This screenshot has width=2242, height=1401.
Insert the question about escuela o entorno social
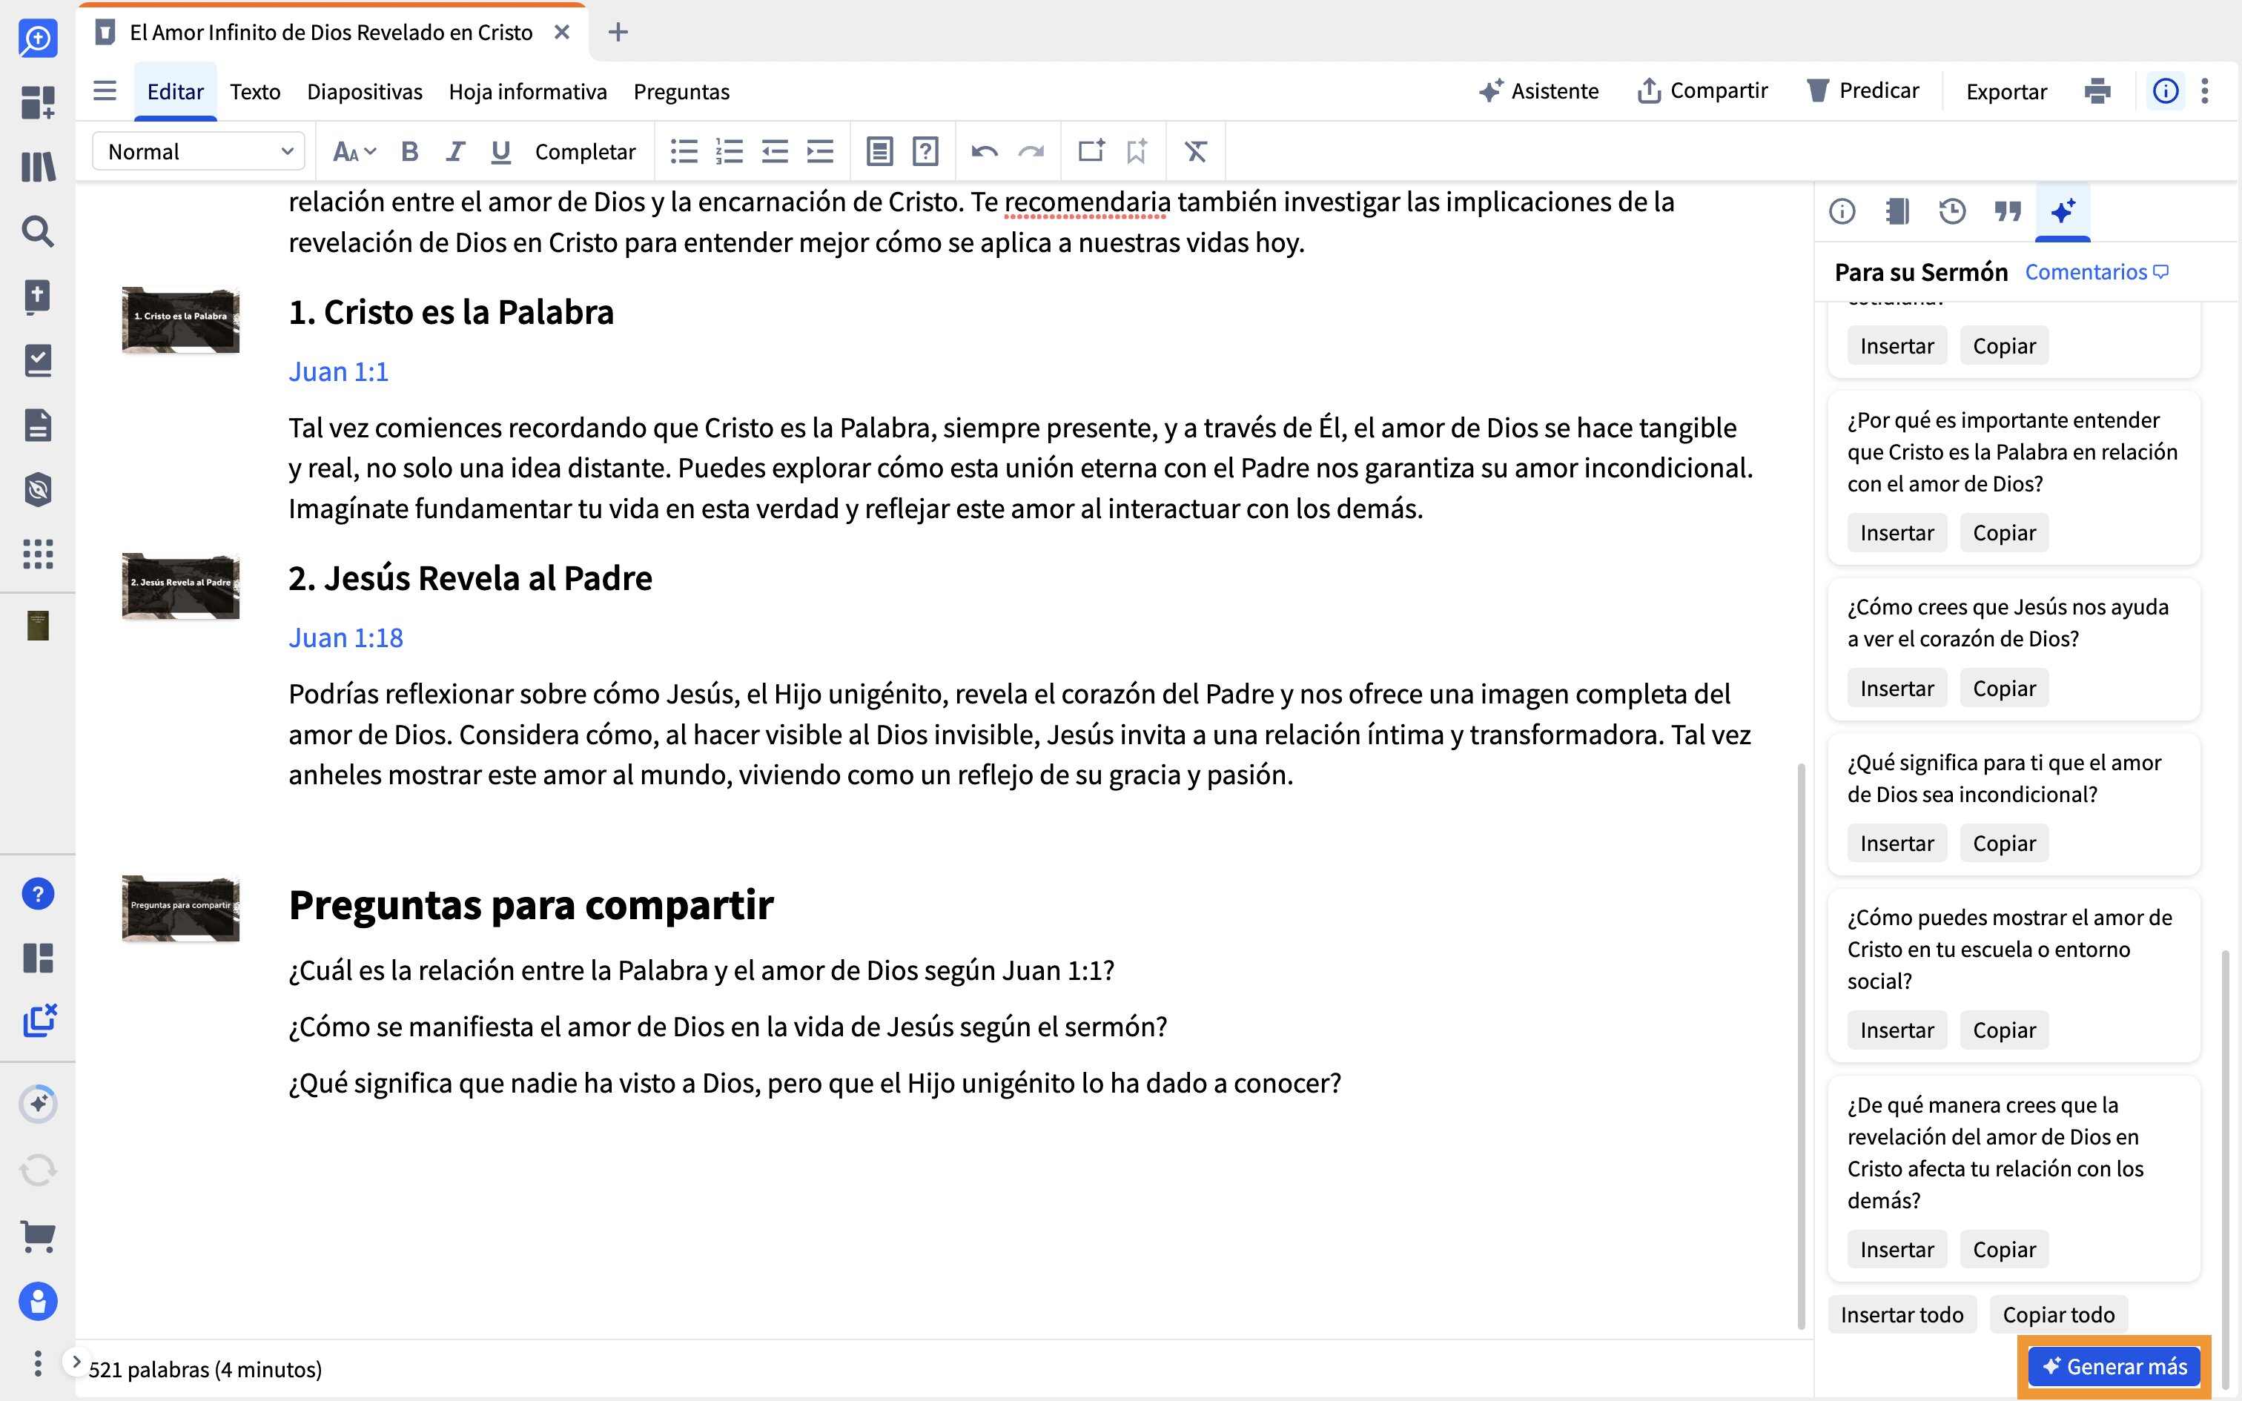coord(1897,1030)
